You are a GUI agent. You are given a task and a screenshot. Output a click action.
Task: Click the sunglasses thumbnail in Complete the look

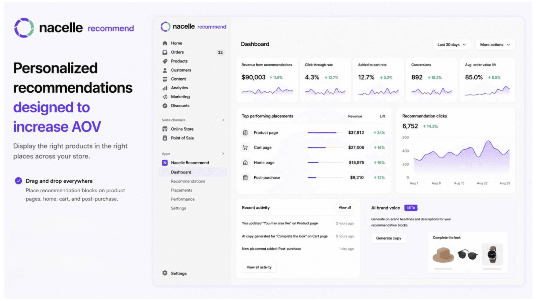(468, 254)
